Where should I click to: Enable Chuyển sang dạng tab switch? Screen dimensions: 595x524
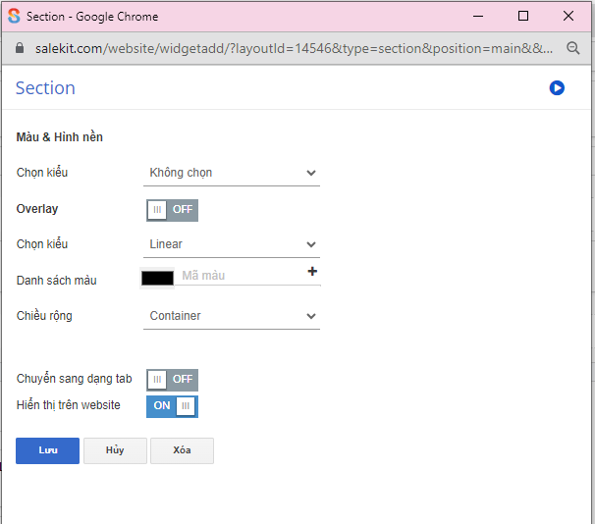click(x=172, y=380)
